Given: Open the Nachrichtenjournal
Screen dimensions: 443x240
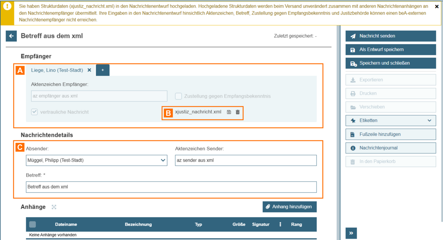Looking at the screenshot, I should [391, 148].
